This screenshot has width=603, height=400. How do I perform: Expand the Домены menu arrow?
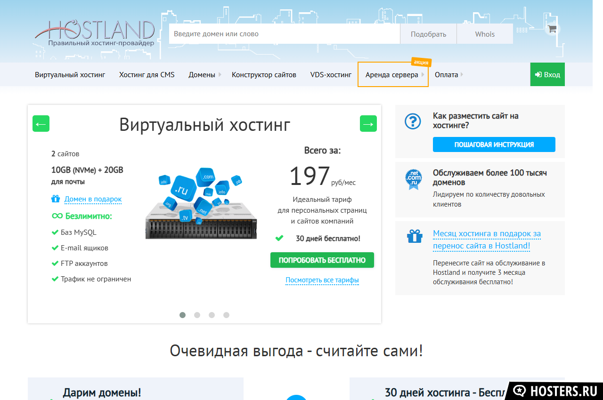coord(220,74)
